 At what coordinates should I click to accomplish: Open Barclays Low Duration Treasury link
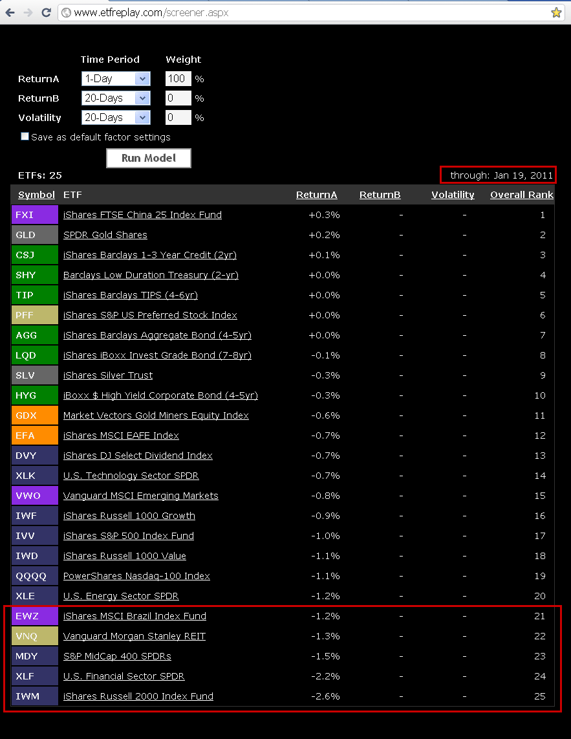(151, 275)
